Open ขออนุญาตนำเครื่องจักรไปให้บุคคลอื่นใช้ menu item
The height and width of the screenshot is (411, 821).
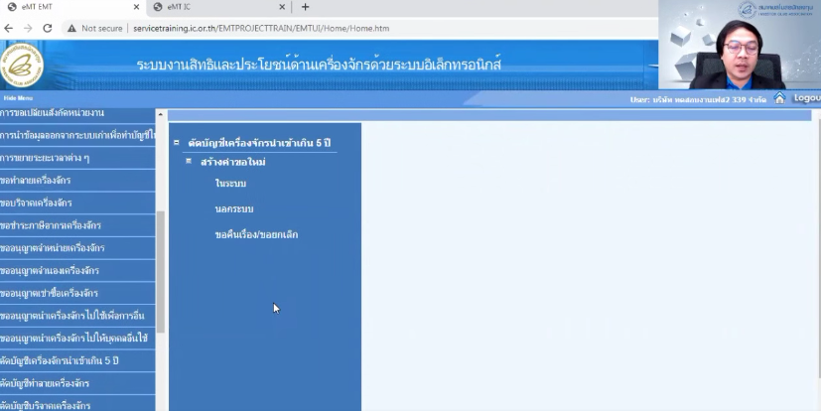point(77,338)
